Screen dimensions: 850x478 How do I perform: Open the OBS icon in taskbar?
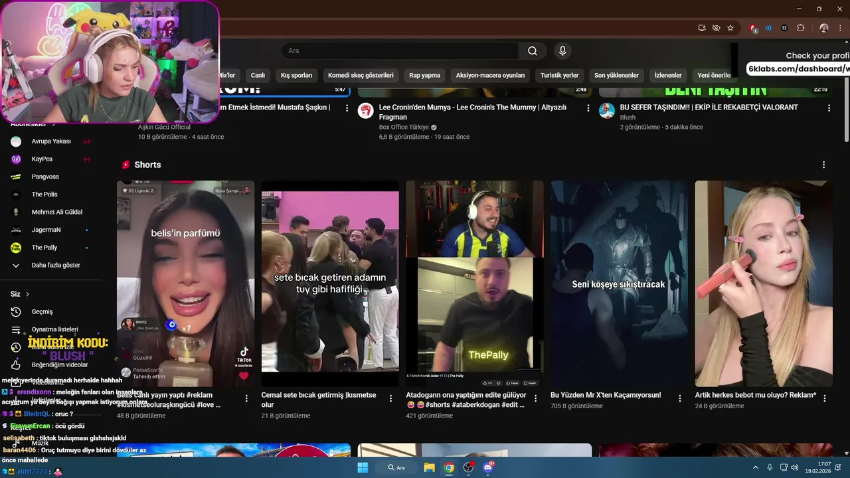tap(469, 467)
